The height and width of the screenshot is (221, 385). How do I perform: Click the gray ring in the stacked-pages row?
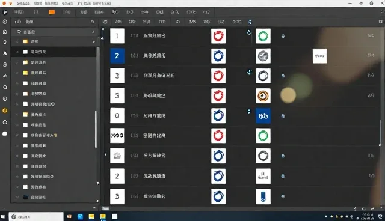pos(263,156)
